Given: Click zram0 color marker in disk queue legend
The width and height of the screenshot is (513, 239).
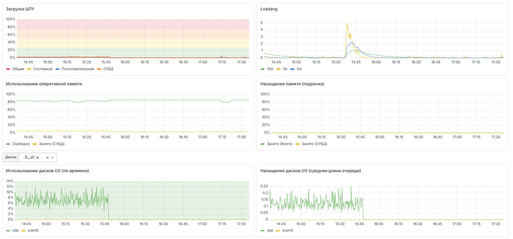Looking at the screenshot, I should pyautogui.click(x=278, y=230).
